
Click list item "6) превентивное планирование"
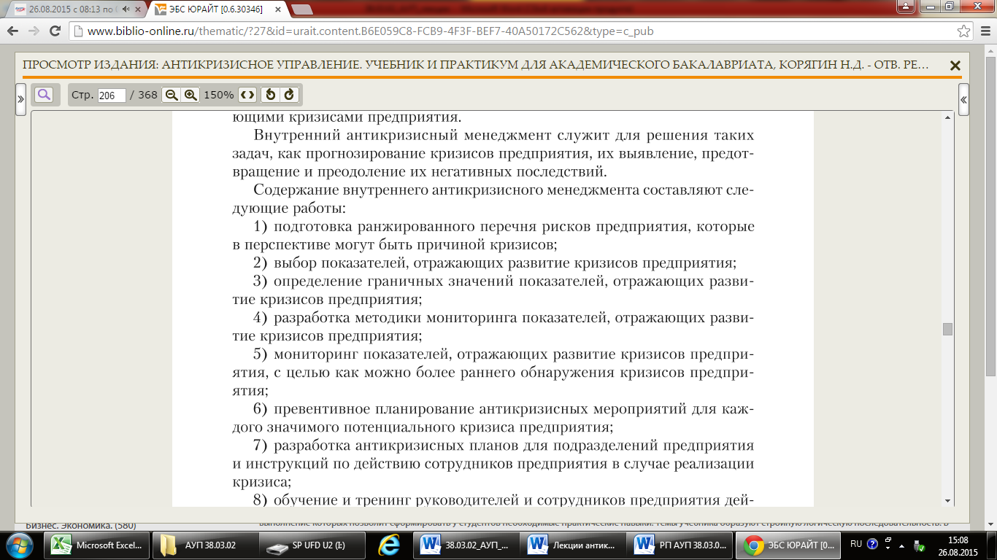tap(493, 418)
